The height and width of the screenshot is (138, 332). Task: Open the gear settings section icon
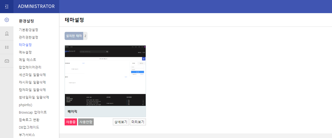(x=7, y=20)
